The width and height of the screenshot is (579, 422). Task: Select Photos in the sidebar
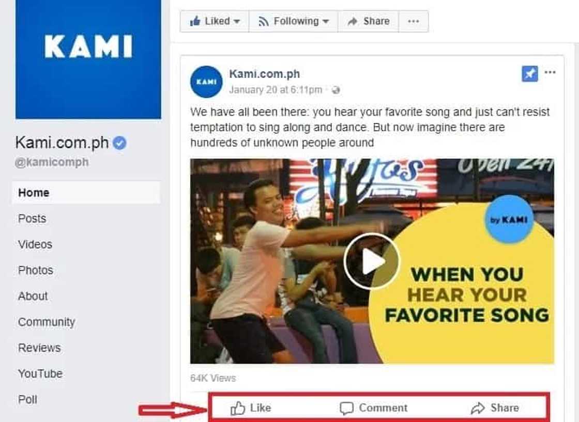(36, 270)
